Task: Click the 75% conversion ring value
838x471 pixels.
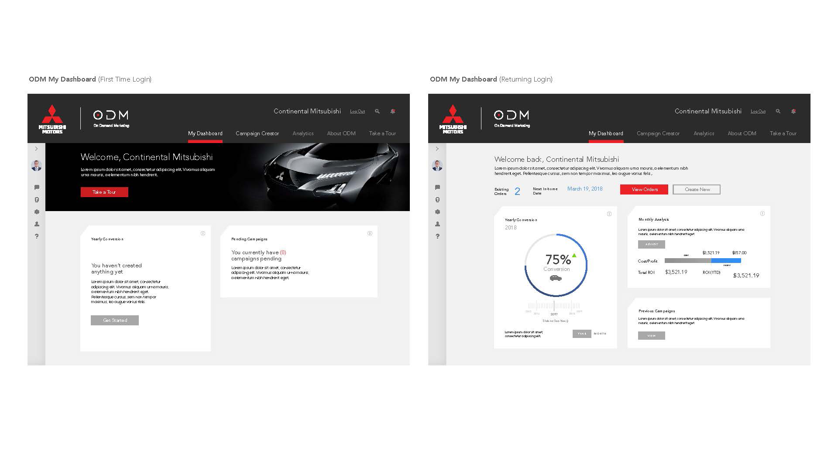Action: click(x=558, y=259)
